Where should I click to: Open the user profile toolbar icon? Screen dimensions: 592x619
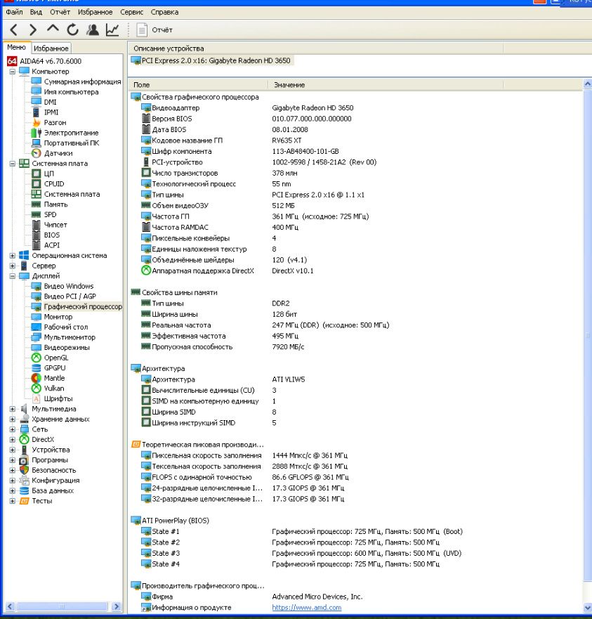[93, 30]
